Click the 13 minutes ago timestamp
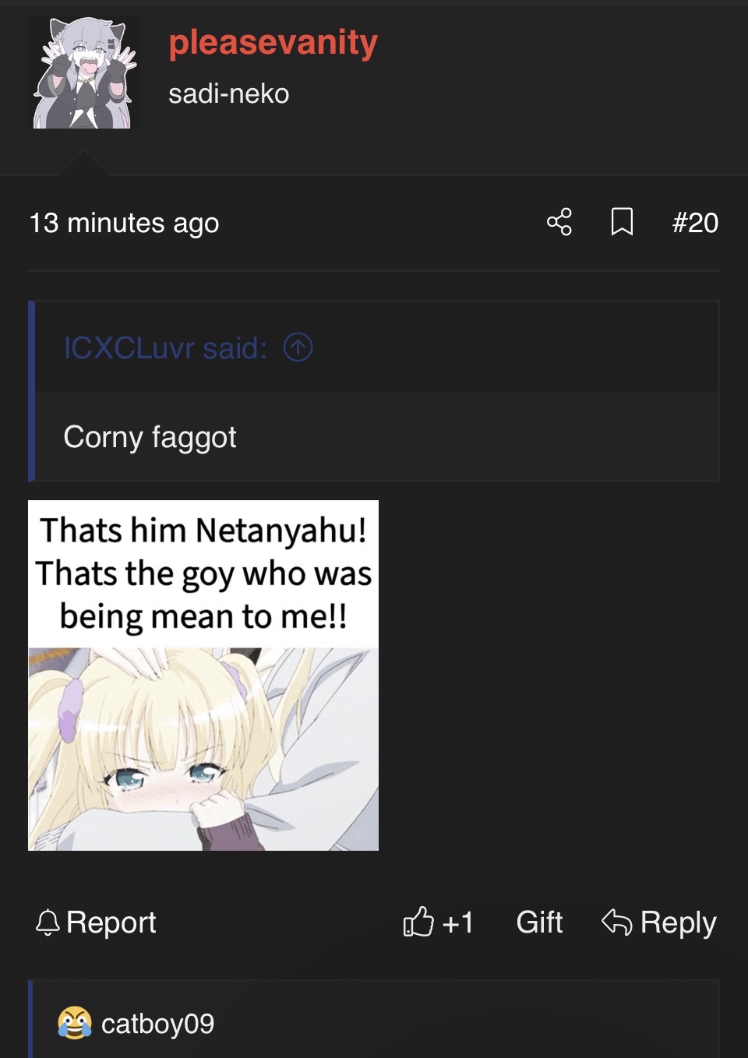748x1058 pixels. tap(124, 224)
